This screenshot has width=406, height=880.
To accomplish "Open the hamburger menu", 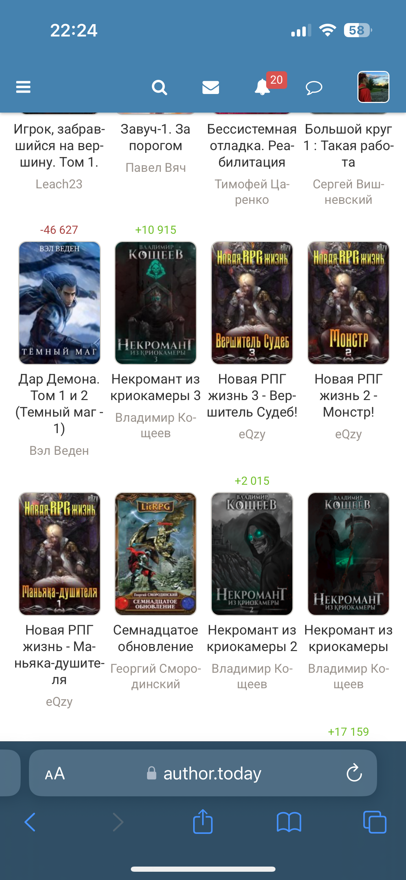I will point(23,87).
